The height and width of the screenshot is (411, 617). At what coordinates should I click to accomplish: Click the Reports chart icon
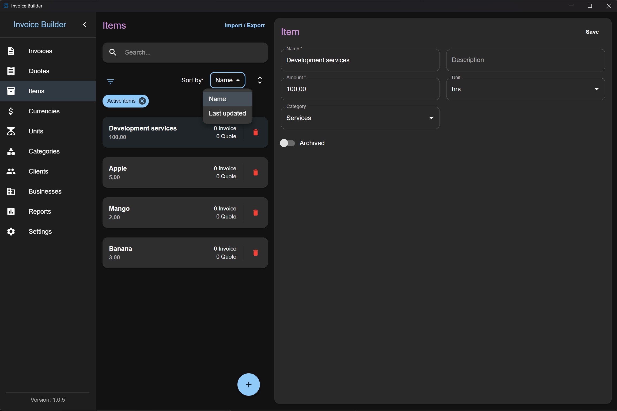pos(11,212)
